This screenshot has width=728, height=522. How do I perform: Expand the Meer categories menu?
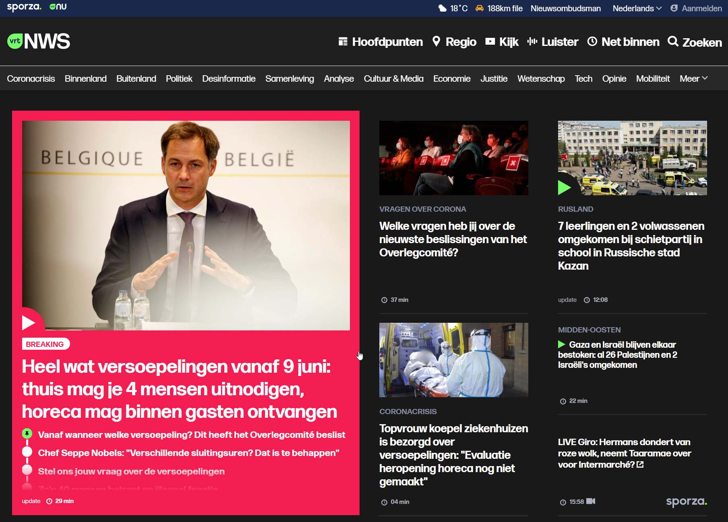coord(693,78)
